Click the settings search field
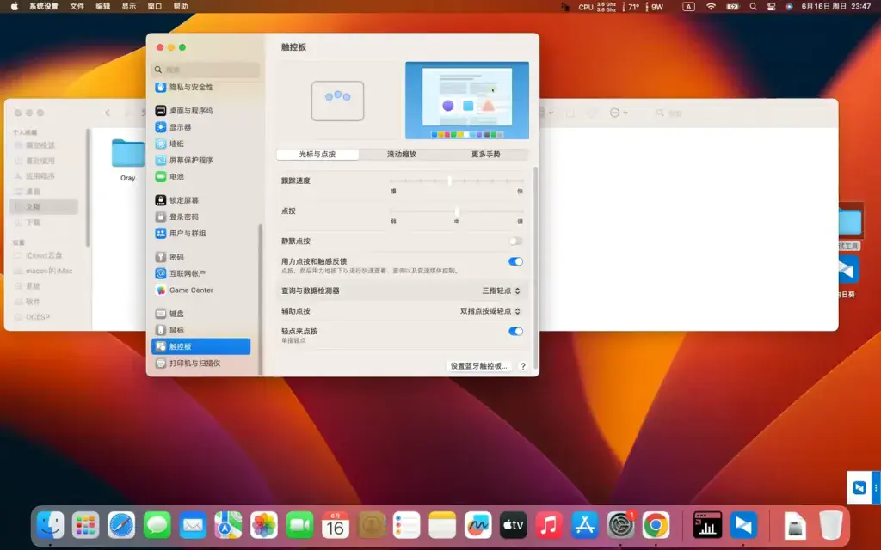This screenshot has height=550, width=881. (206, 70)
